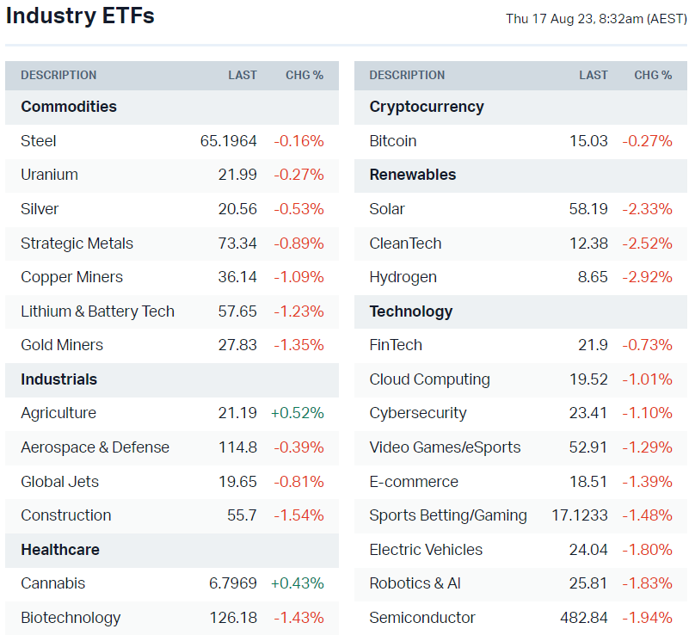Select the Semiconductor ETF row
695x635 pixels.
(x=422, y=618)
